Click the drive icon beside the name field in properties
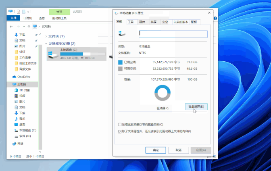 tap(122, 33)
